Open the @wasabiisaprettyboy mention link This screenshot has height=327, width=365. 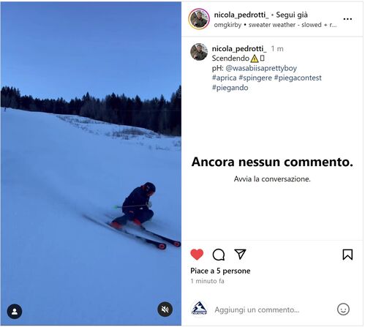tap(261, 68)
